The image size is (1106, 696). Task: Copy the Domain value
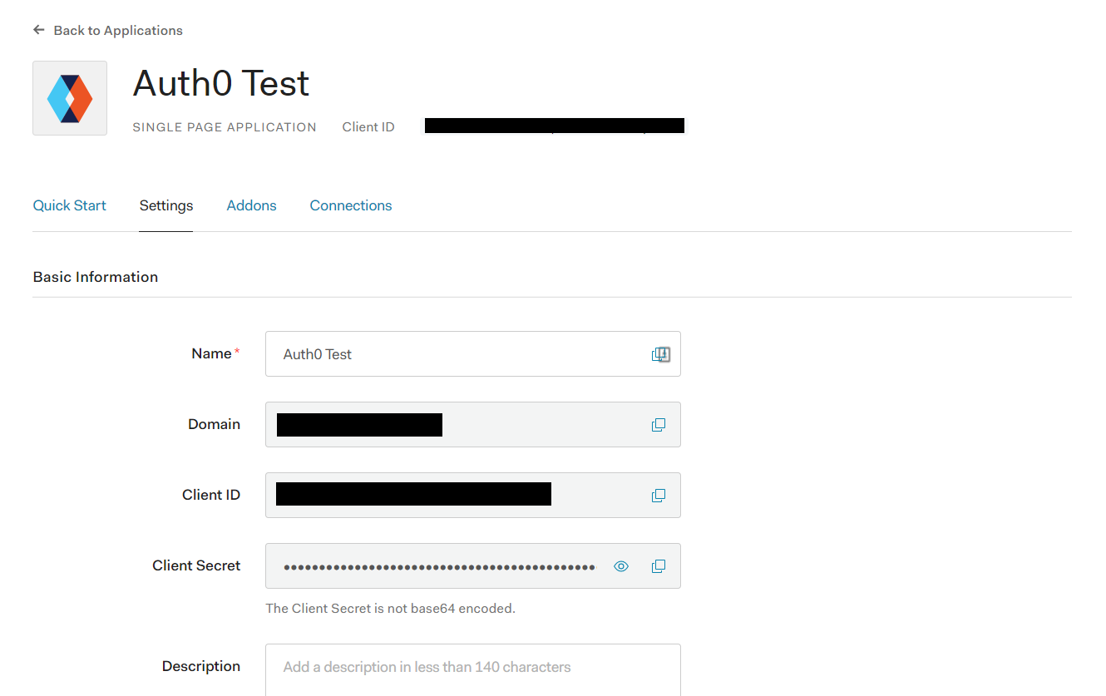pos(659,425)
